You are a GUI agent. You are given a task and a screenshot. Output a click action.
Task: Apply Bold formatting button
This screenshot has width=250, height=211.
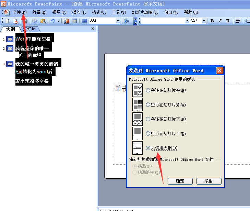[212, 21]
